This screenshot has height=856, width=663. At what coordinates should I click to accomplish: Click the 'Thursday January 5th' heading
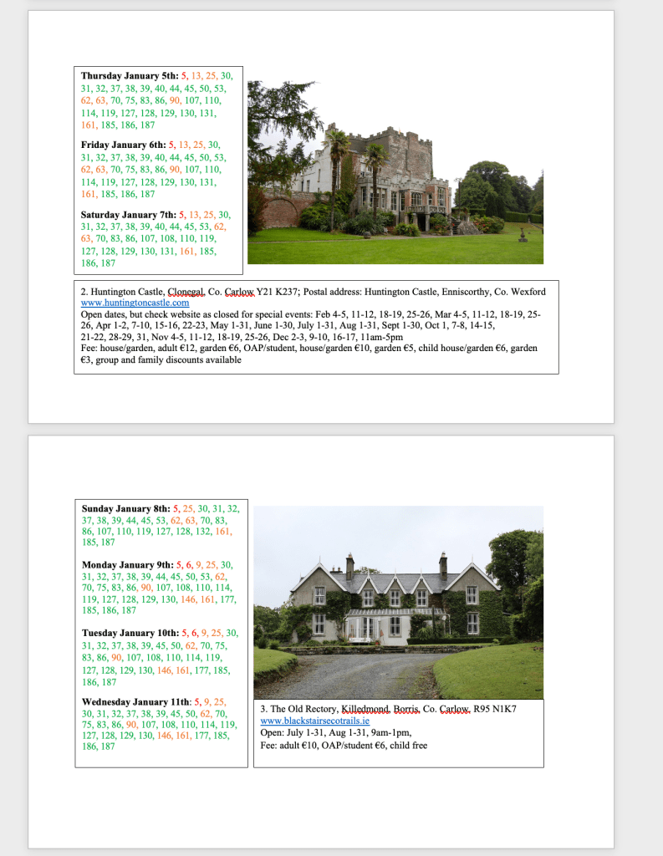click(x=130, y=76)
